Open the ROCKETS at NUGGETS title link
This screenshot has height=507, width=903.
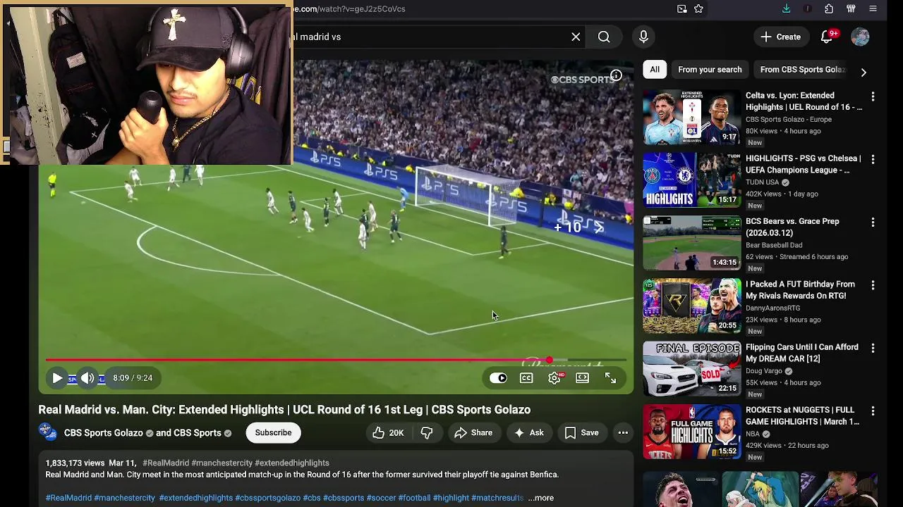[802, 415]
